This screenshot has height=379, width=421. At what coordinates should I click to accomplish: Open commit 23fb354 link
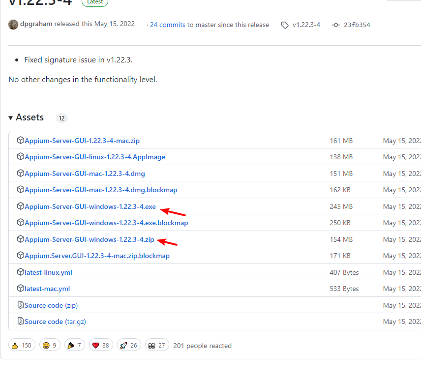pyautogui.click(x=357, y=25)
